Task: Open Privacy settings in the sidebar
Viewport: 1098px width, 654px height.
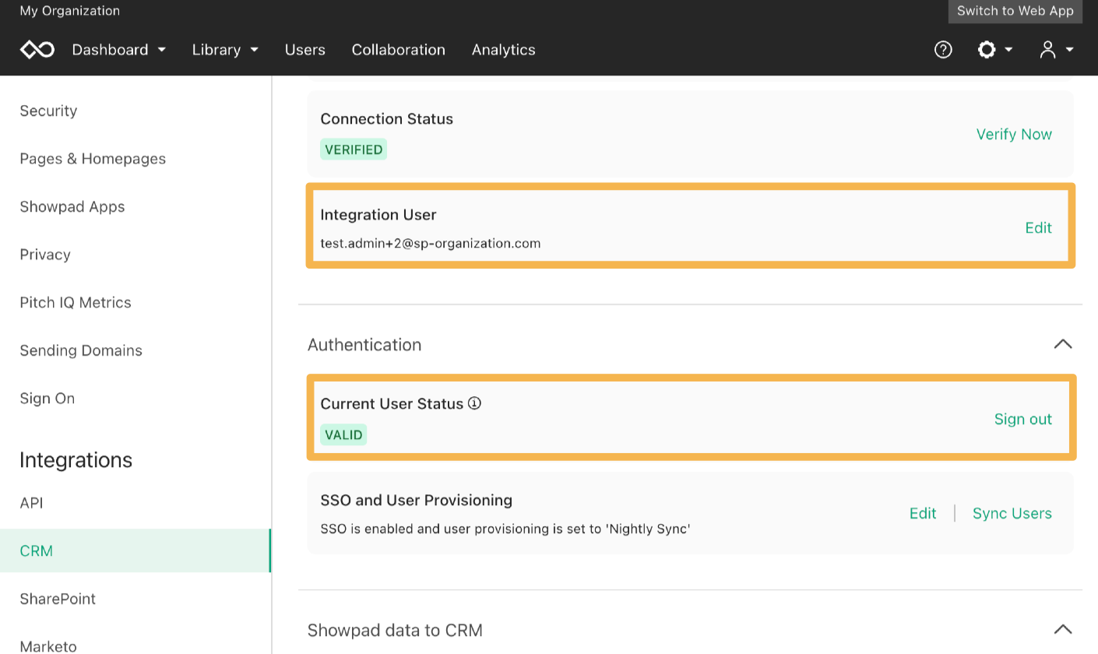Action: [x=45, y=255]
